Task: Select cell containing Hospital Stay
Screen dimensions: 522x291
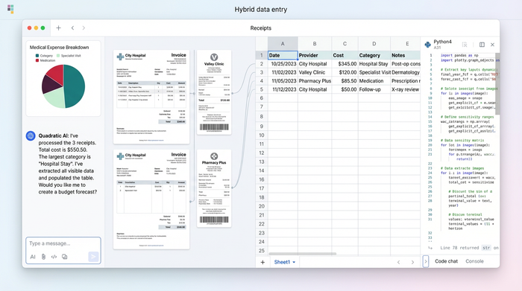Action: 374,64
